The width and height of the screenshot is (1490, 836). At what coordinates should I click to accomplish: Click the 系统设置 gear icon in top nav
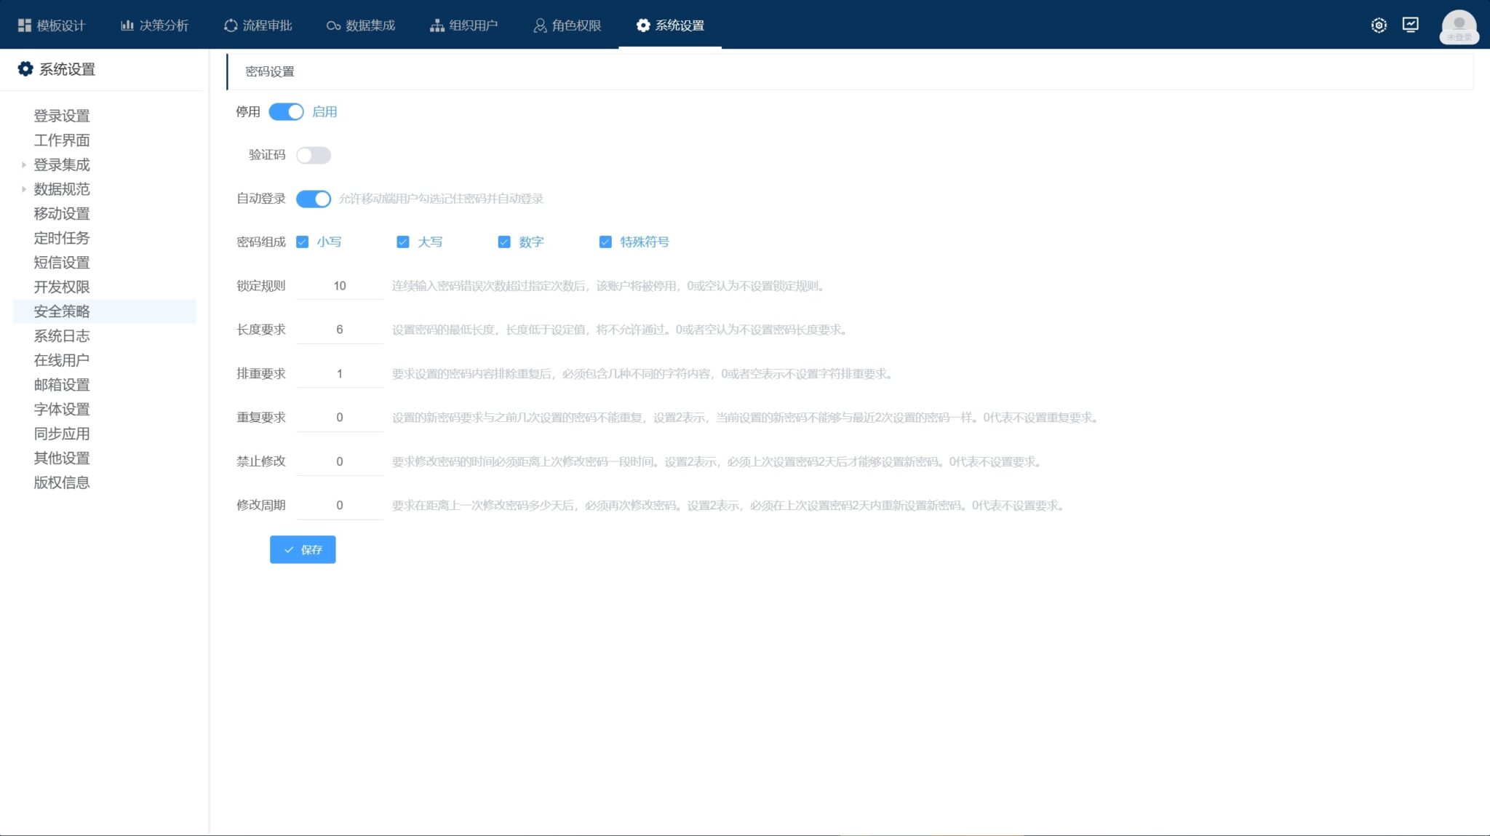tap(643, 25)
